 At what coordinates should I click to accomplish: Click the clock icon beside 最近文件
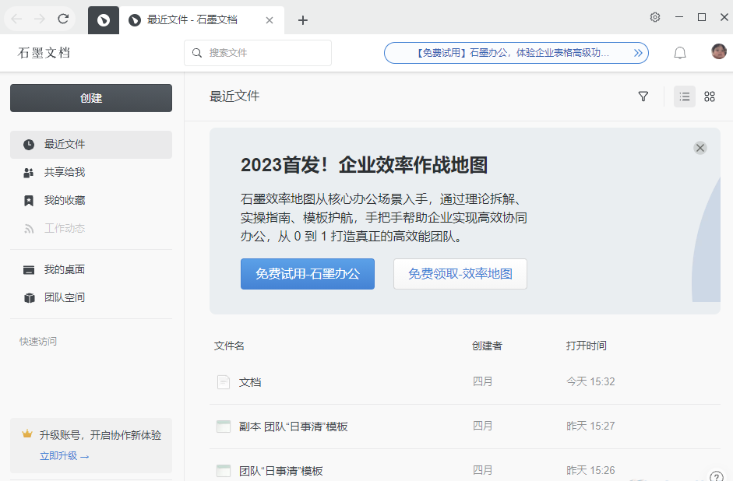tap(29, 144)
